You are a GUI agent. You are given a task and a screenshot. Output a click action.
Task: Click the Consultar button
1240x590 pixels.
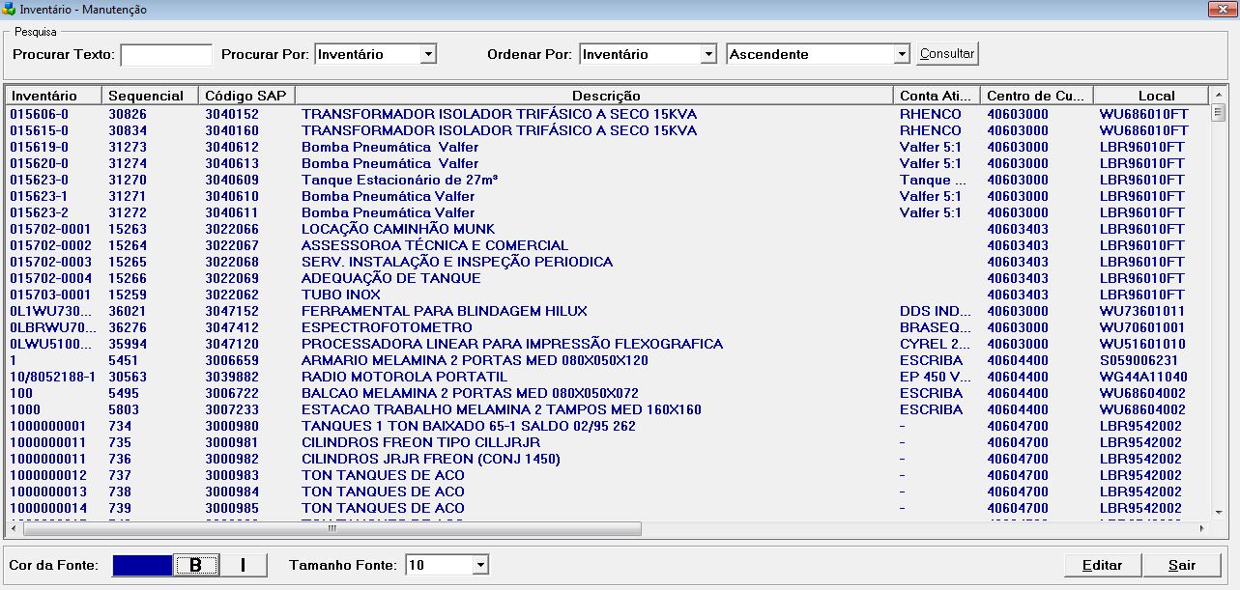tap(946, 54)
